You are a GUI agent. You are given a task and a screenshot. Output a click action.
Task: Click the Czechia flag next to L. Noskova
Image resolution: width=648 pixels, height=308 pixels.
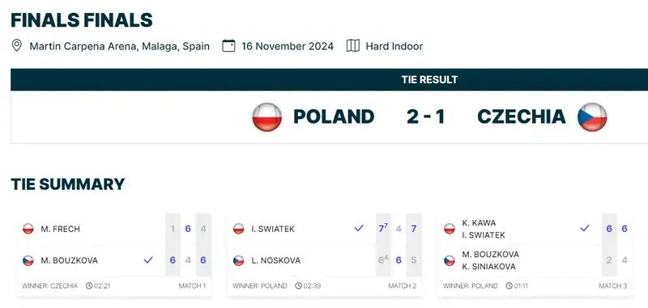tap(238, 260)
